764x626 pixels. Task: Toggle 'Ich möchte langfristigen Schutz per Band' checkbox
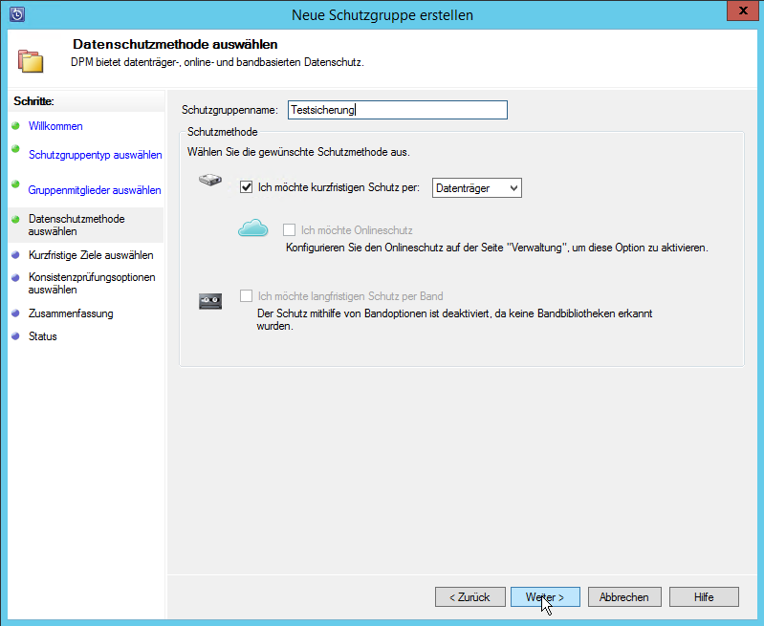(247, 296)
